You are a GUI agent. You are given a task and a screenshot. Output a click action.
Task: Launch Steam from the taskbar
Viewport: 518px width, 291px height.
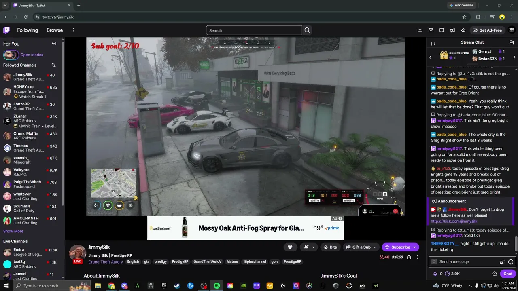(x=177, y=286)
